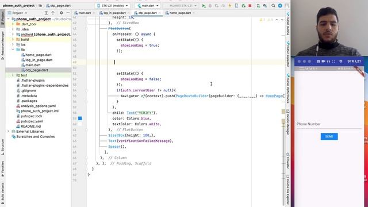This screenshot has width=368, height=207.
Task: Open the Build Variants tool window tab
Action: pos(2,194)
